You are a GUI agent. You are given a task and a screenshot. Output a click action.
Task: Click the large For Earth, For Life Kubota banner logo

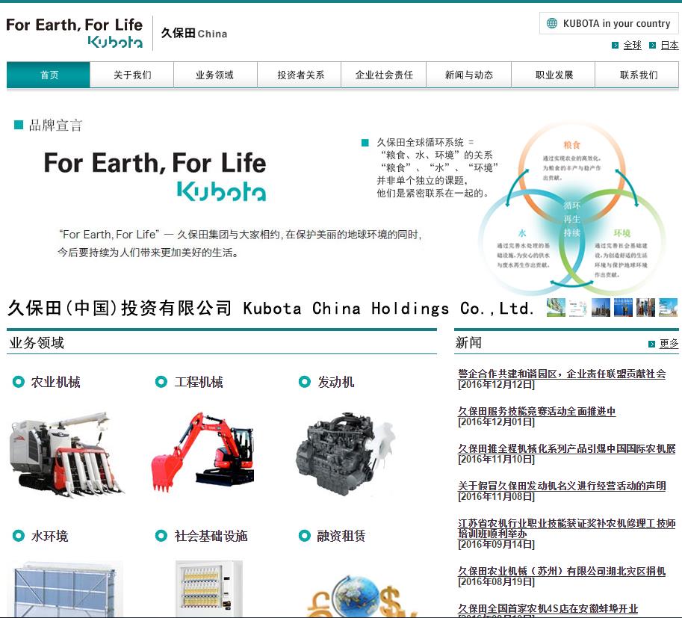coord(155,176)
